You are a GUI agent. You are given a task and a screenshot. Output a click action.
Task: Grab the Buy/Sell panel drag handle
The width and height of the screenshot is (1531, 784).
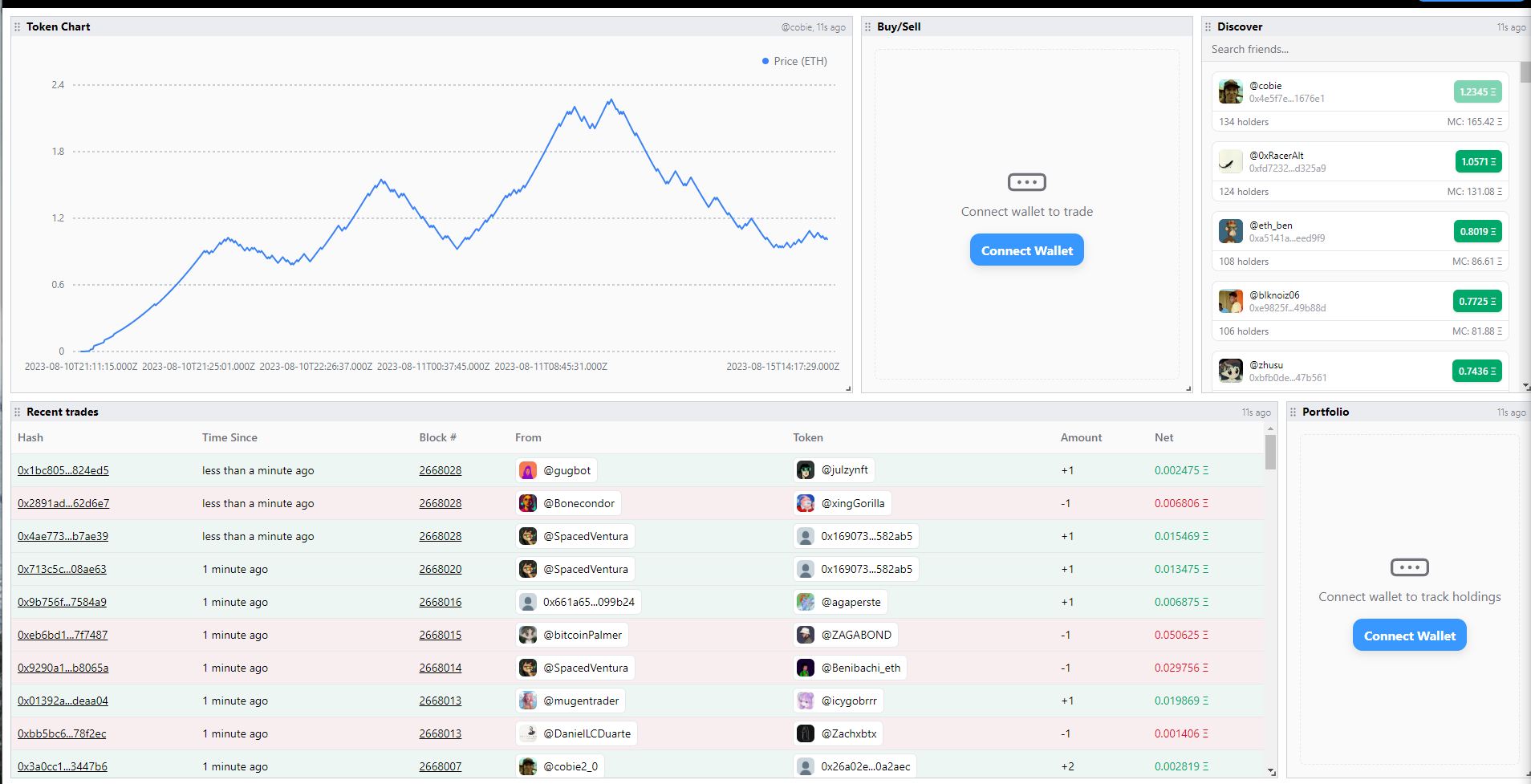pos(867,26)
